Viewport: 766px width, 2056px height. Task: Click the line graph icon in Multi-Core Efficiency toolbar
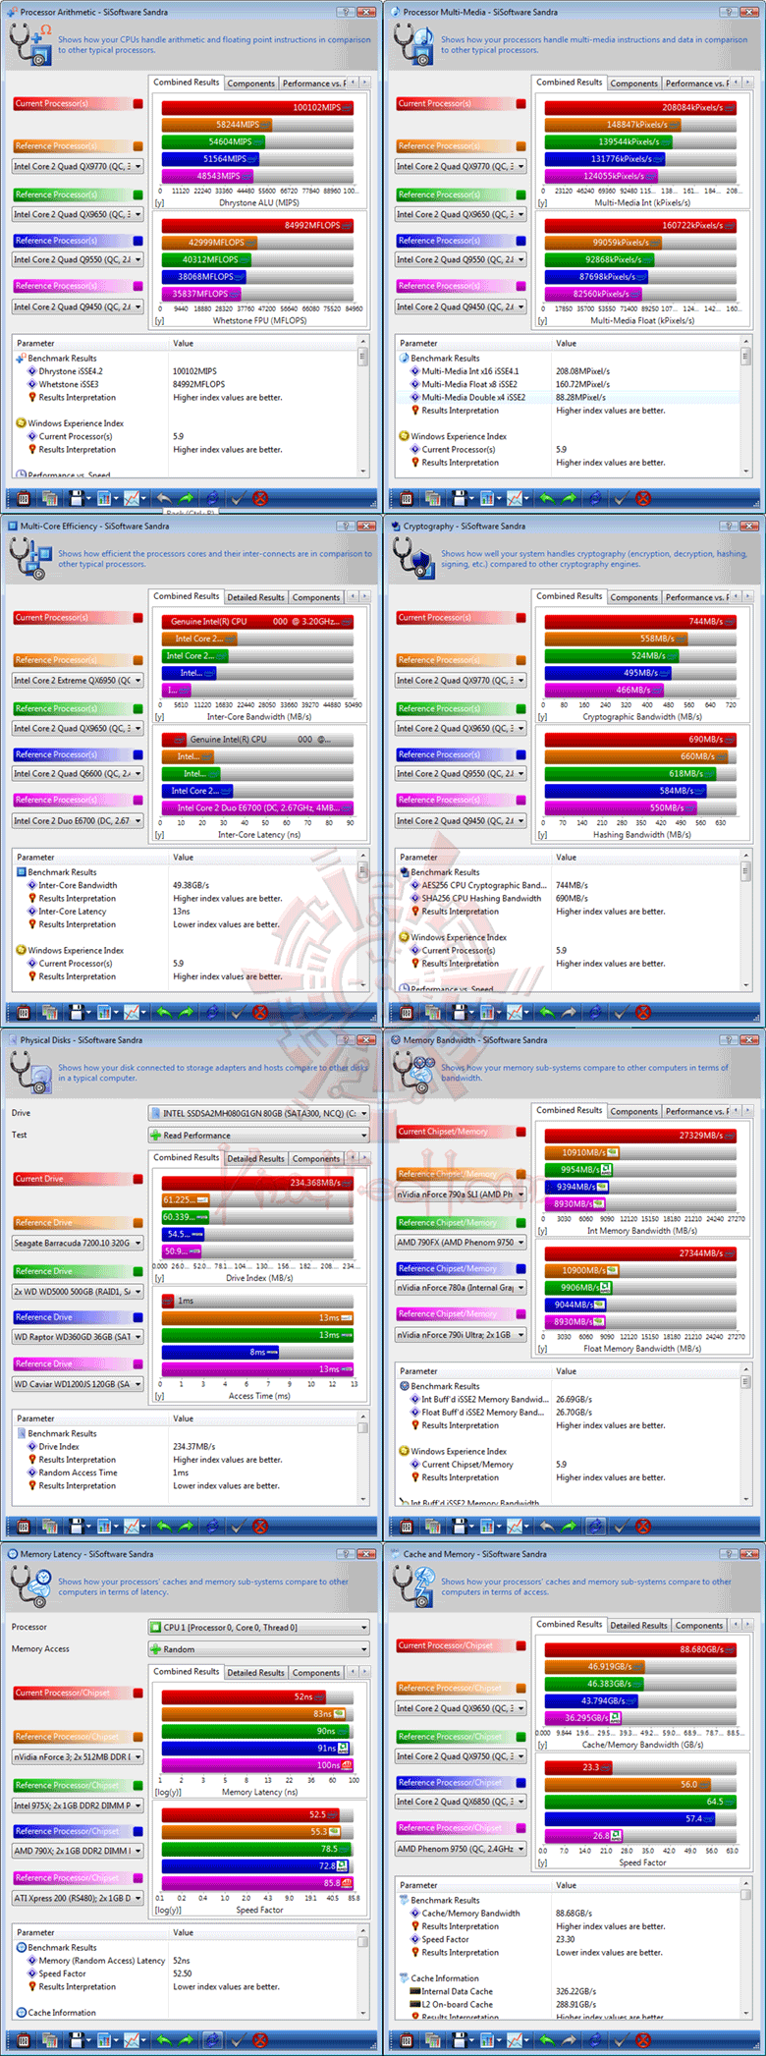[x=132, y=1012]
